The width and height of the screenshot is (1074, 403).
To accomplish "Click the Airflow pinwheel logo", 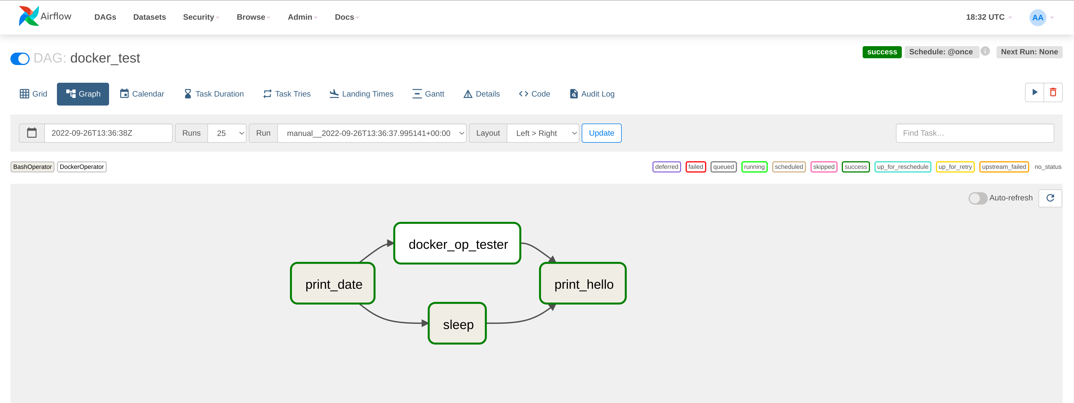I will (x=28, y=16).
